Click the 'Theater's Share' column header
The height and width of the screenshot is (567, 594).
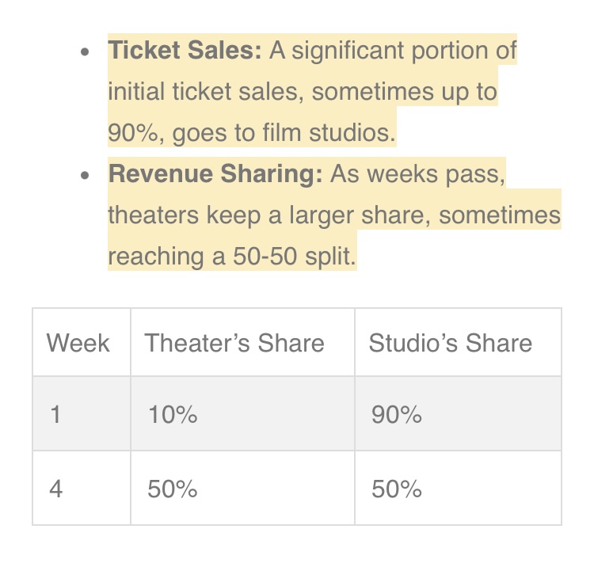[x=234, y=343]
